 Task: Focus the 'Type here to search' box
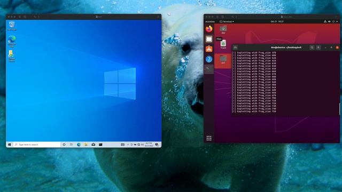(x=37, y=145)
